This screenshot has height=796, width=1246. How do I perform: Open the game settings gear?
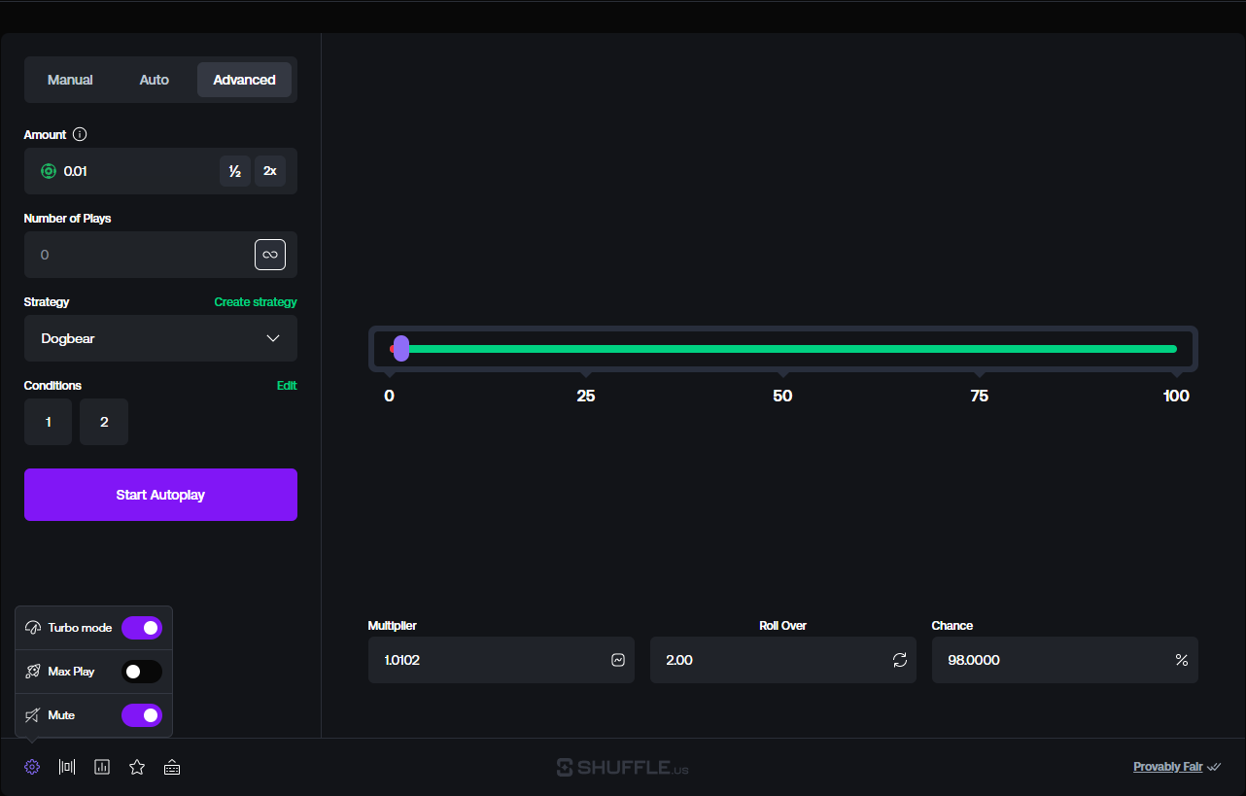click(31, 767)
